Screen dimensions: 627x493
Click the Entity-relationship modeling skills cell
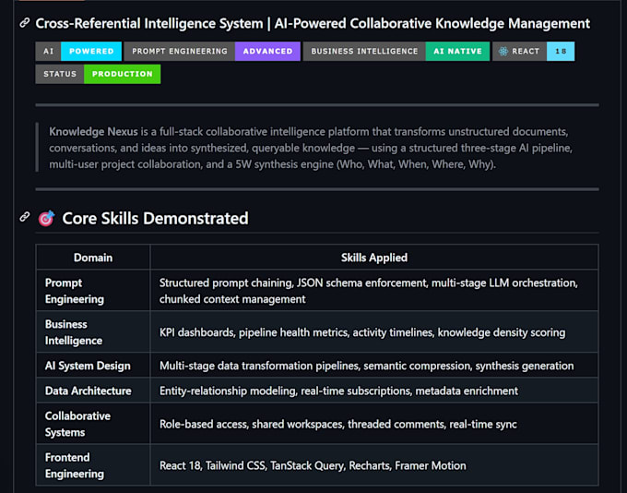(x=374, y=391)
